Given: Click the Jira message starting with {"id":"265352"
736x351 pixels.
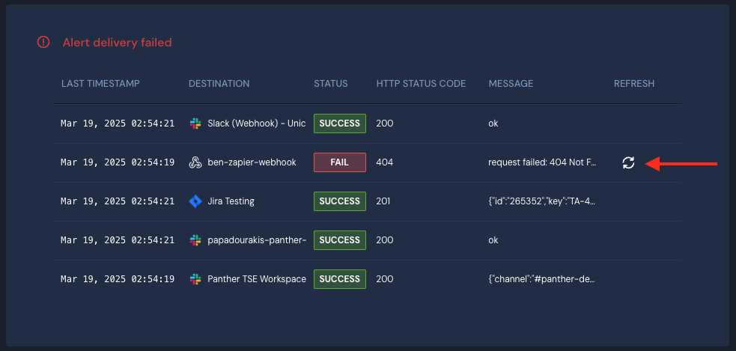Looking at the screenshot, I should pos(541,201).
